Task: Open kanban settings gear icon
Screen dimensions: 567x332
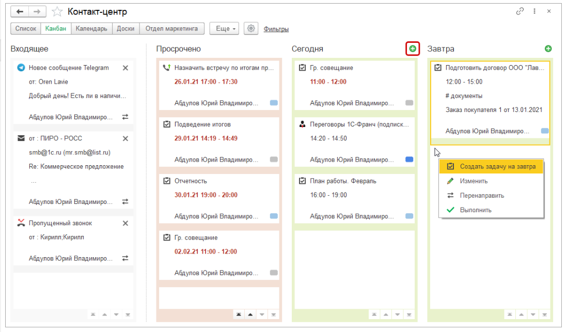Action: [251, 29]
